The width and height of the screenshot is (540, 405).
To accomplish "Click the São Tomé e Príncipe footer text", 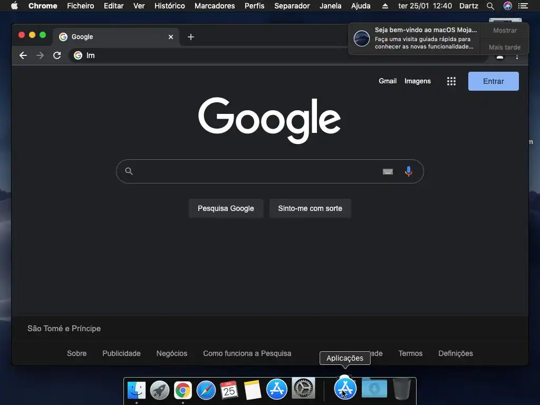I will tap(64, 329).
